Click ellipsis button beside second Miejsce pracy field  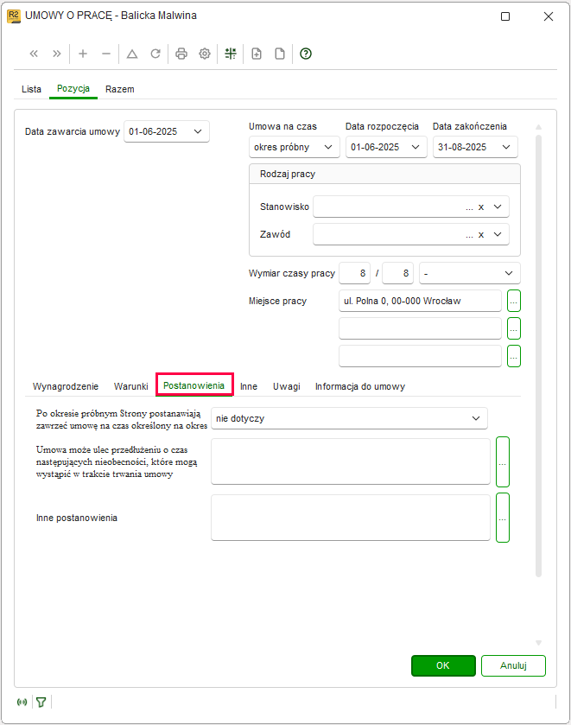click(x=514, y=328)
